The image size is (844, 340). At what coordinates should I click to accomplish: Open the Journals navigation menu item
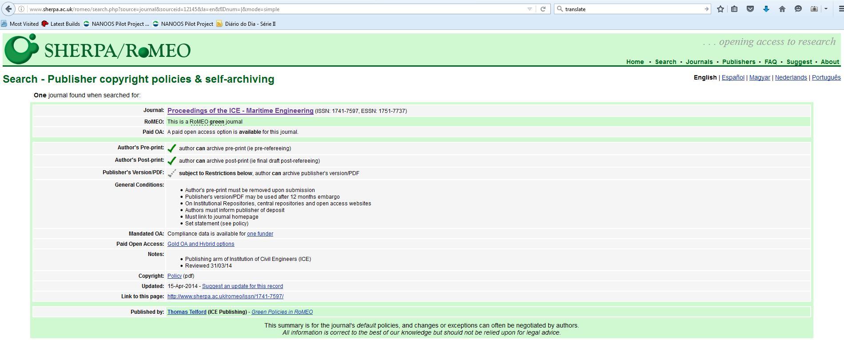(699, 62)
